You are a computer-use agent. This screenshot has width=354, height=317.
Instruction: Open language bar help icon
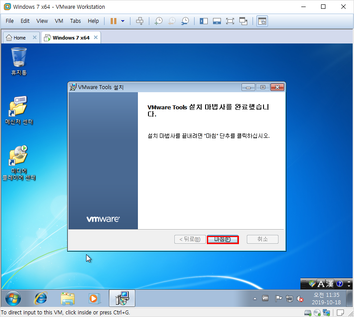coord(340,284)
